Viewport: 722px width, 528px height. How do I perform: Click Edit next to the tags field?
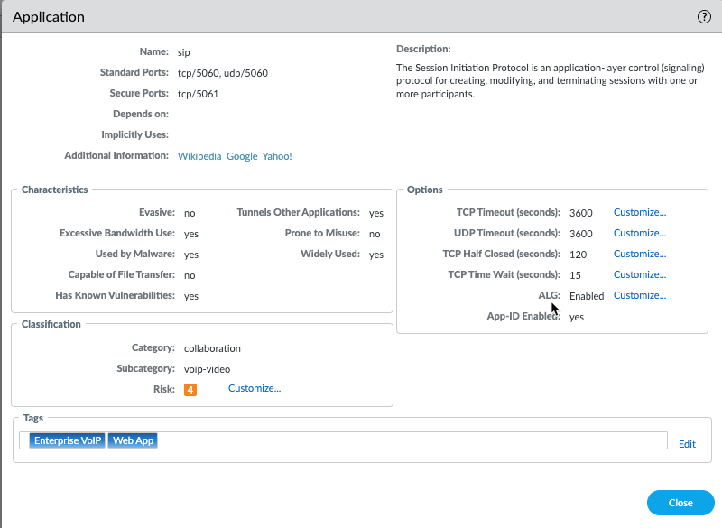point(687,444)
